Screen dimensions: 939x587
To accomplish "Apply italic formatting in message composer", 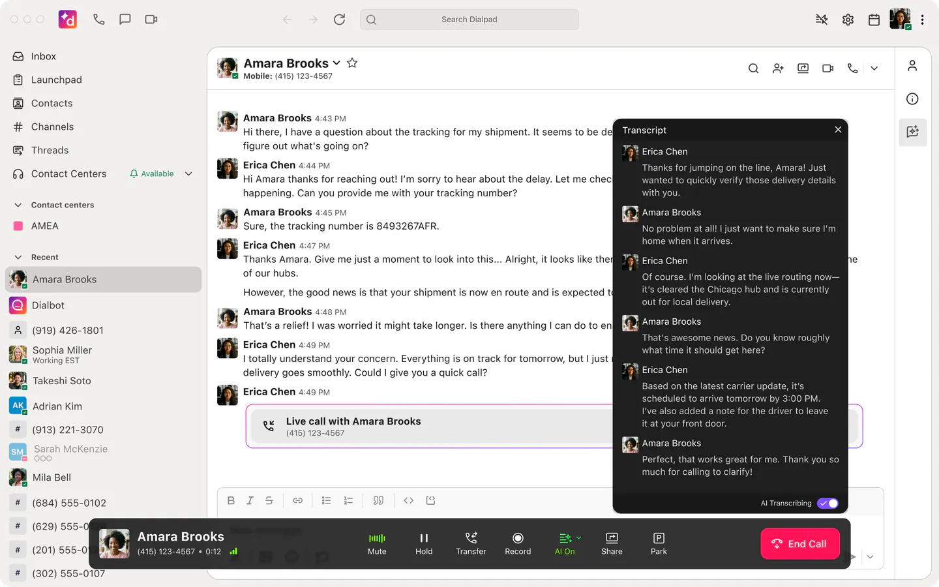I will point(250,500).
